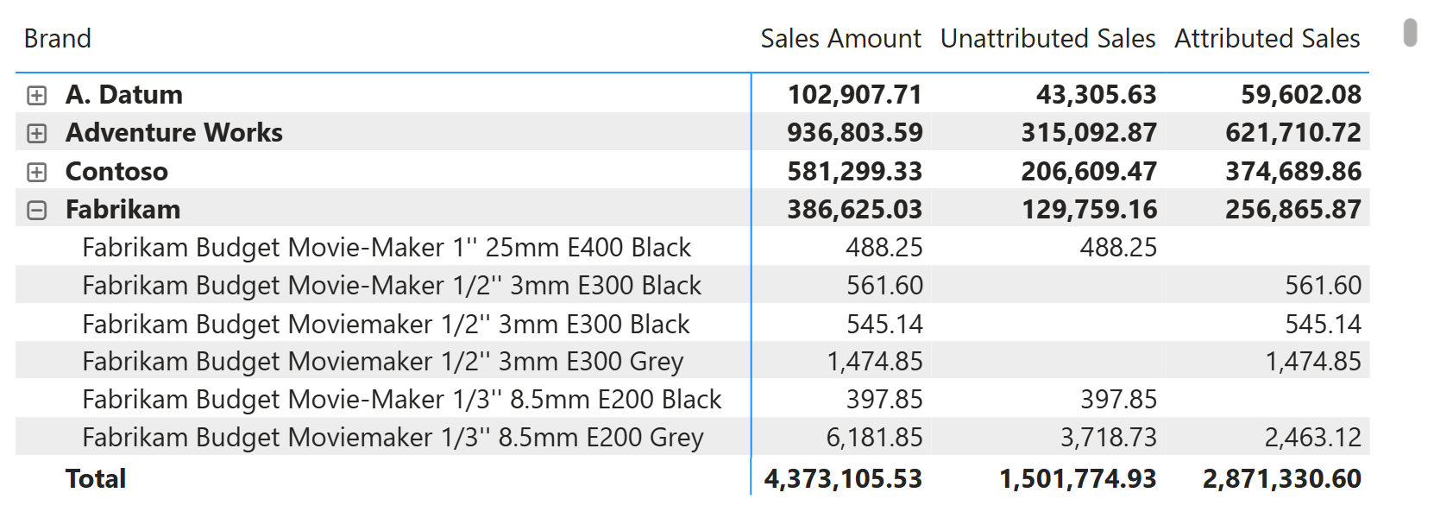Click Total sales amount 4,373,105.53
Viewport: 1434px width, 518px height.
coord(842,479)
